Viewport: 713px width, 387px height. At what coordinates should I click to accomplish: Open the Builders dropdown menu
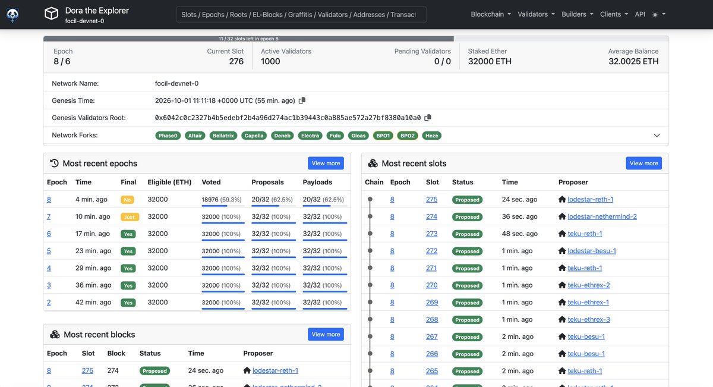tap(577, 14)
